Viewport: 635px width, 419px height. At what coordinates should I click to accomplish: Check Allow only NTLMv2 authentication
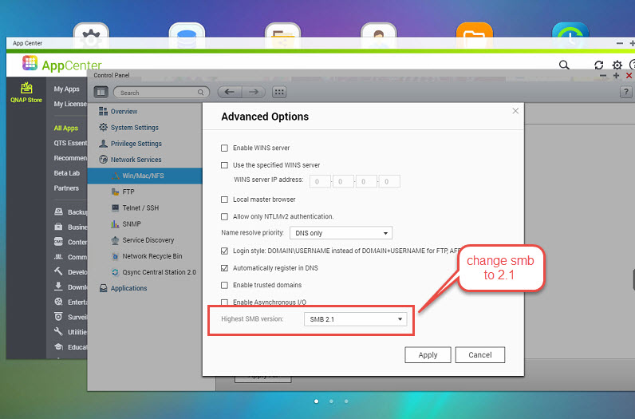(x=224, y=216)
